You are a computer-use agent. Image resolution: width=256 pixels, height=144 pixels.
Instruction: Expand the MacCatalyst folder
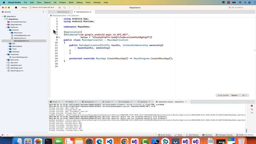click(8, 46)
